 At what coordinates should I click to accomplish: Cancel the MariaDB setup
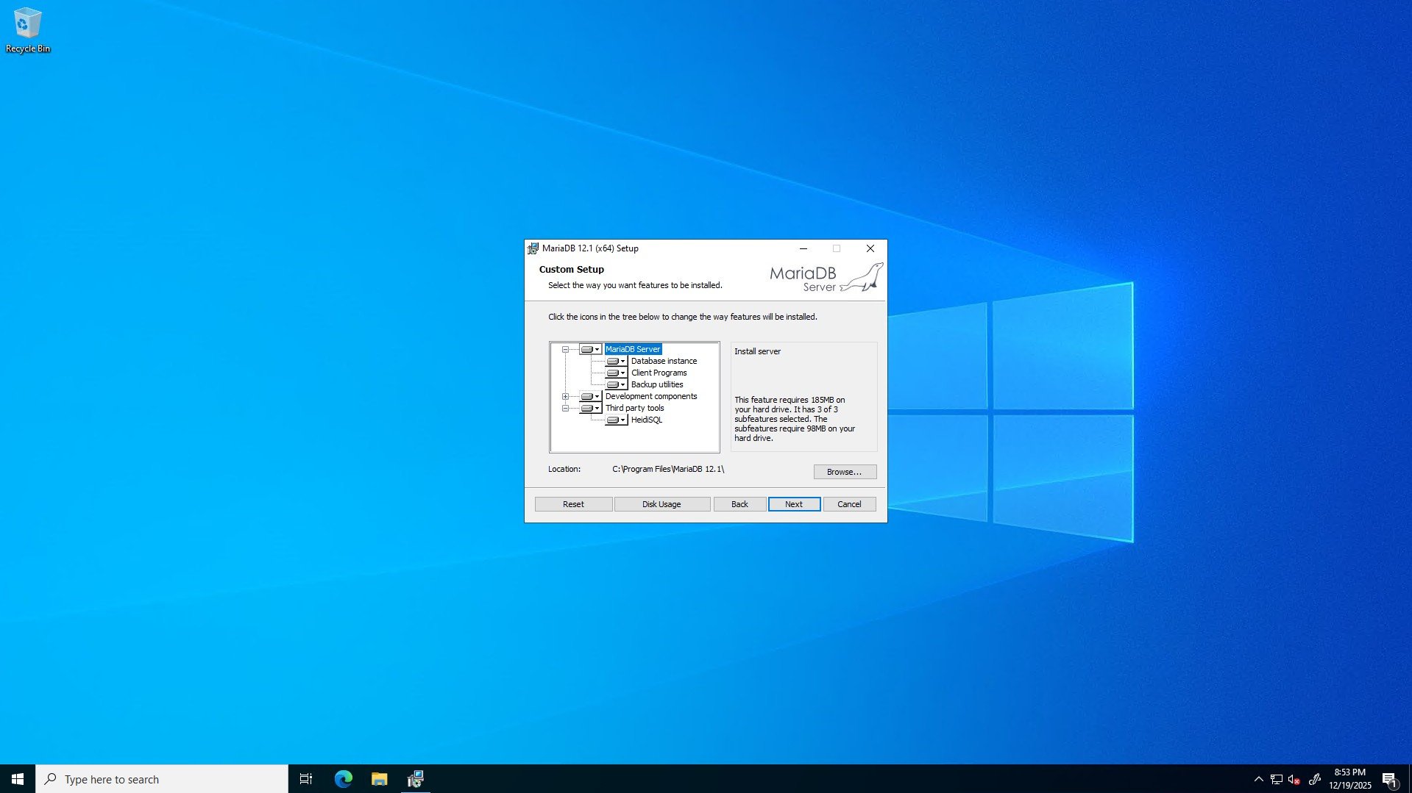coord(849,504)
